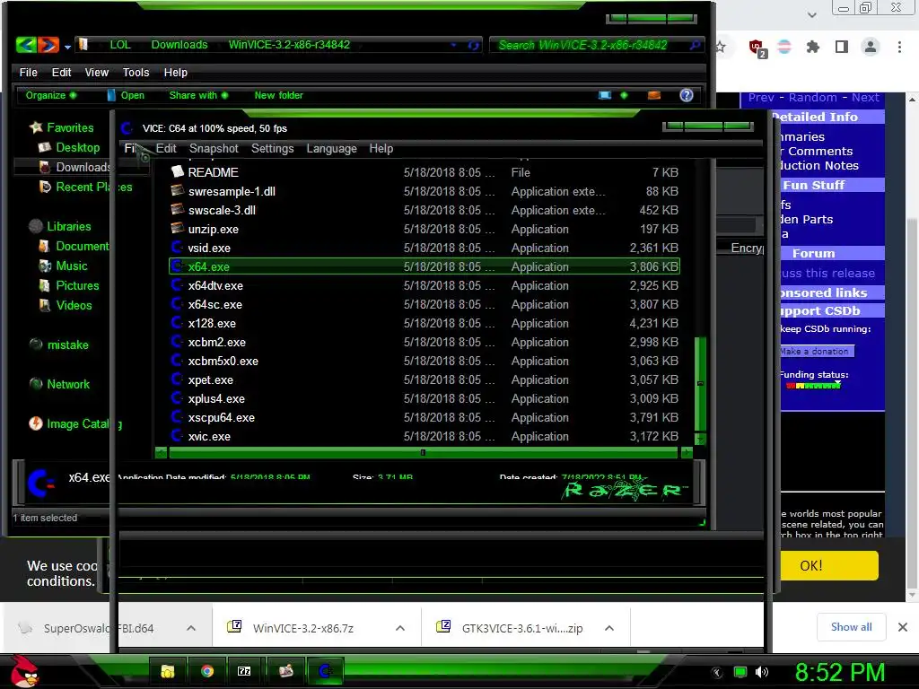The width and height of the screenshot is (919, 689).
Task: Click the Angry Birds start button
Action: click(x=24, y=671)
